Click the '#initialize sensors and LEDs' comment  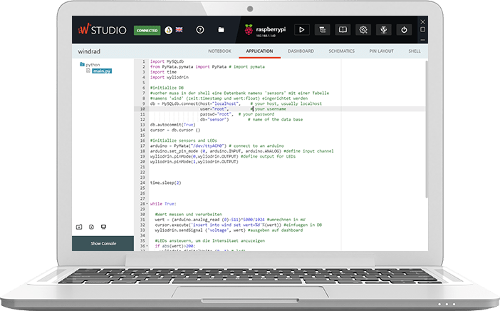pos(183,141)
